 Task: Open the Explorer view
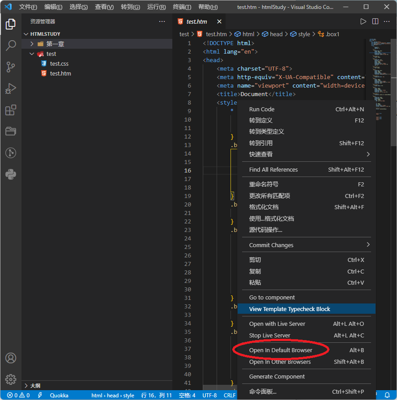point(11,24)
